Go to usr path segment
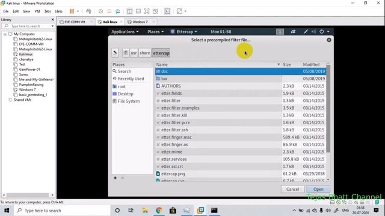 [134, 53]
